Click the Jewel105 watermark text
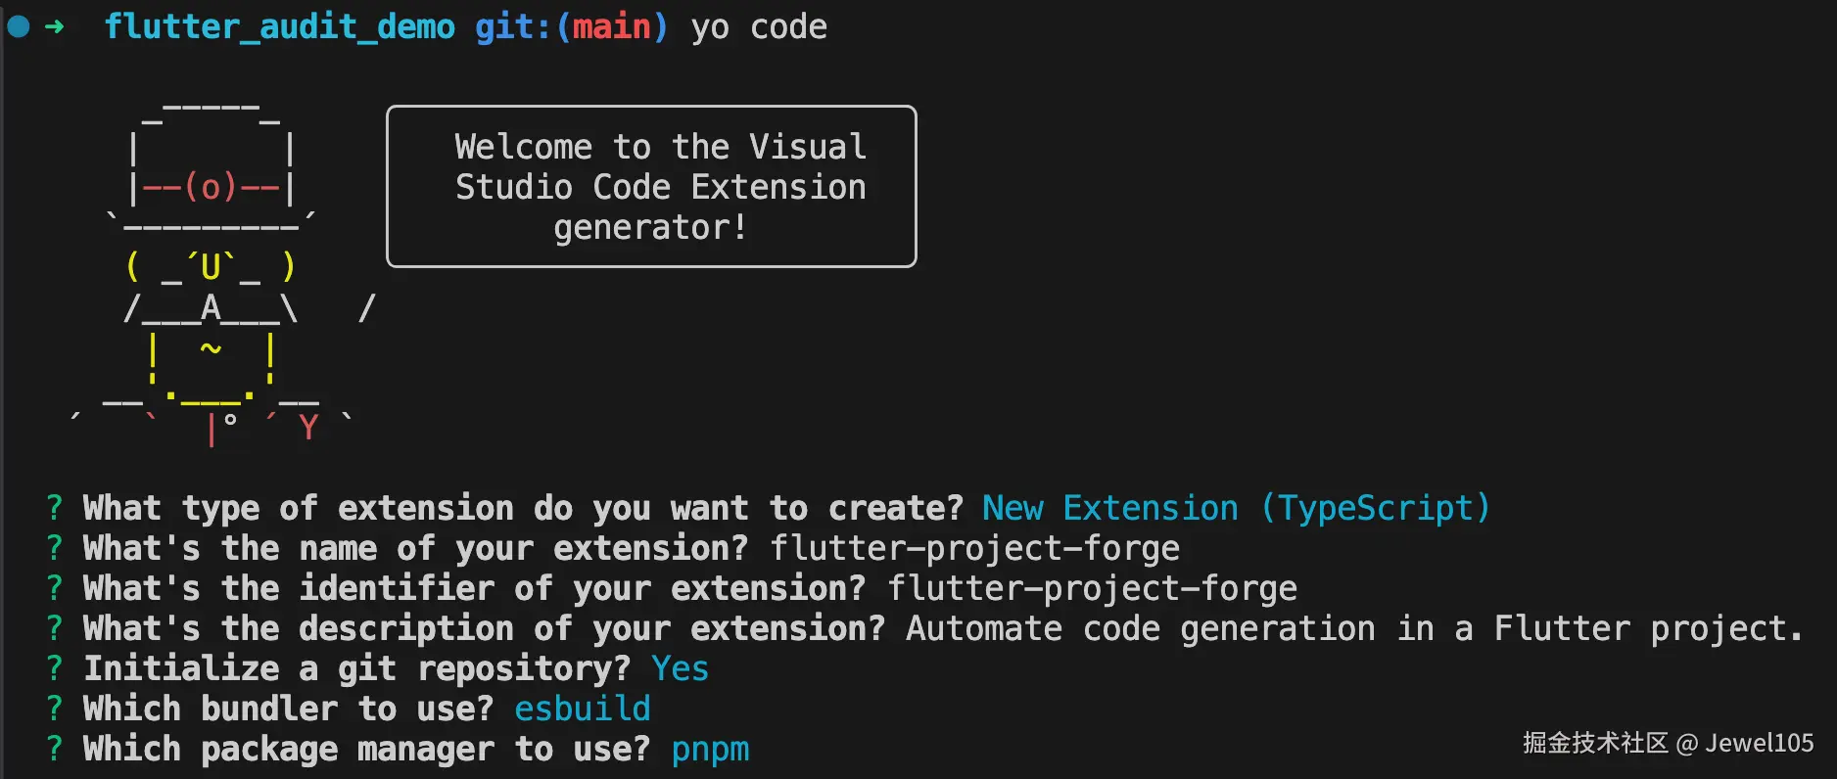 (1760, 743)
